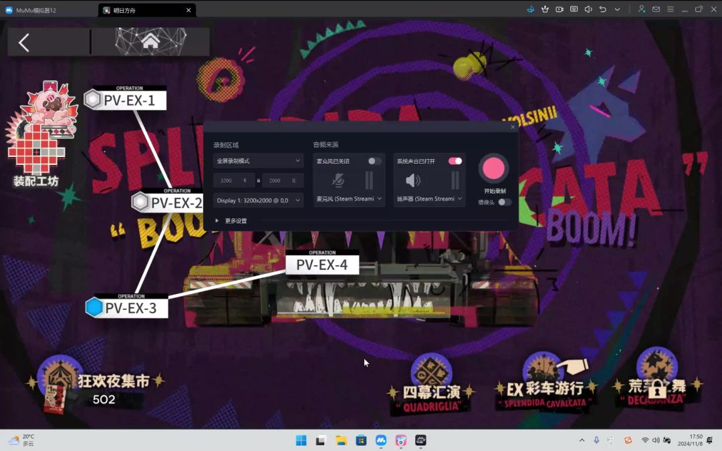Switch to the MuMu模拟器12 tab
This screenshot has height=451, width=722.
pyautogui.click(x=36, y=9)
